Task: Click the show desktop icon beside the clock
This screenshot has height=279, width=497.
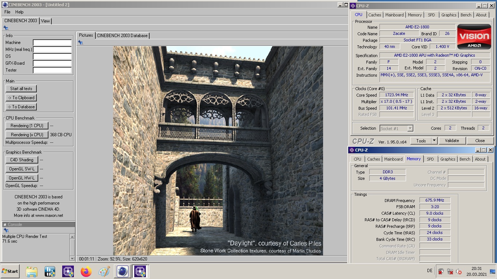Action: 493,271
